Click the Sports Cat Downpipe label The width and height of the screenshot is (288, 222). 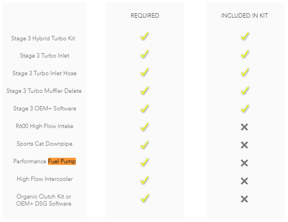point(45,144)
